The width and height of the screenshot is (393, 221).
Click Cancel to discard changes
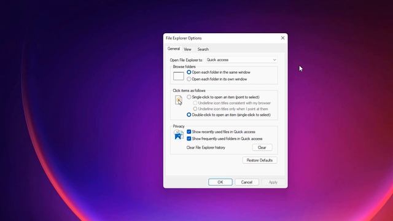247,182
